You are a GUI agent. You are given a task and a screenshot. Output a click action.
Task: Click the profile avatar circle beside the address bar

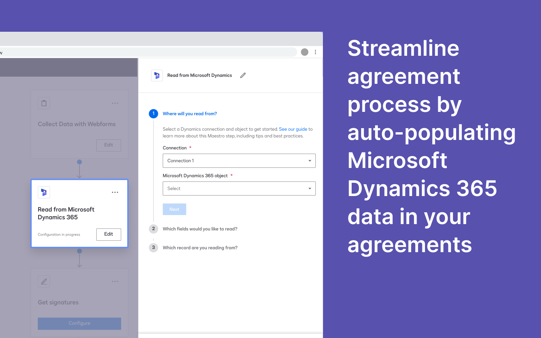[x=304, y=52]
